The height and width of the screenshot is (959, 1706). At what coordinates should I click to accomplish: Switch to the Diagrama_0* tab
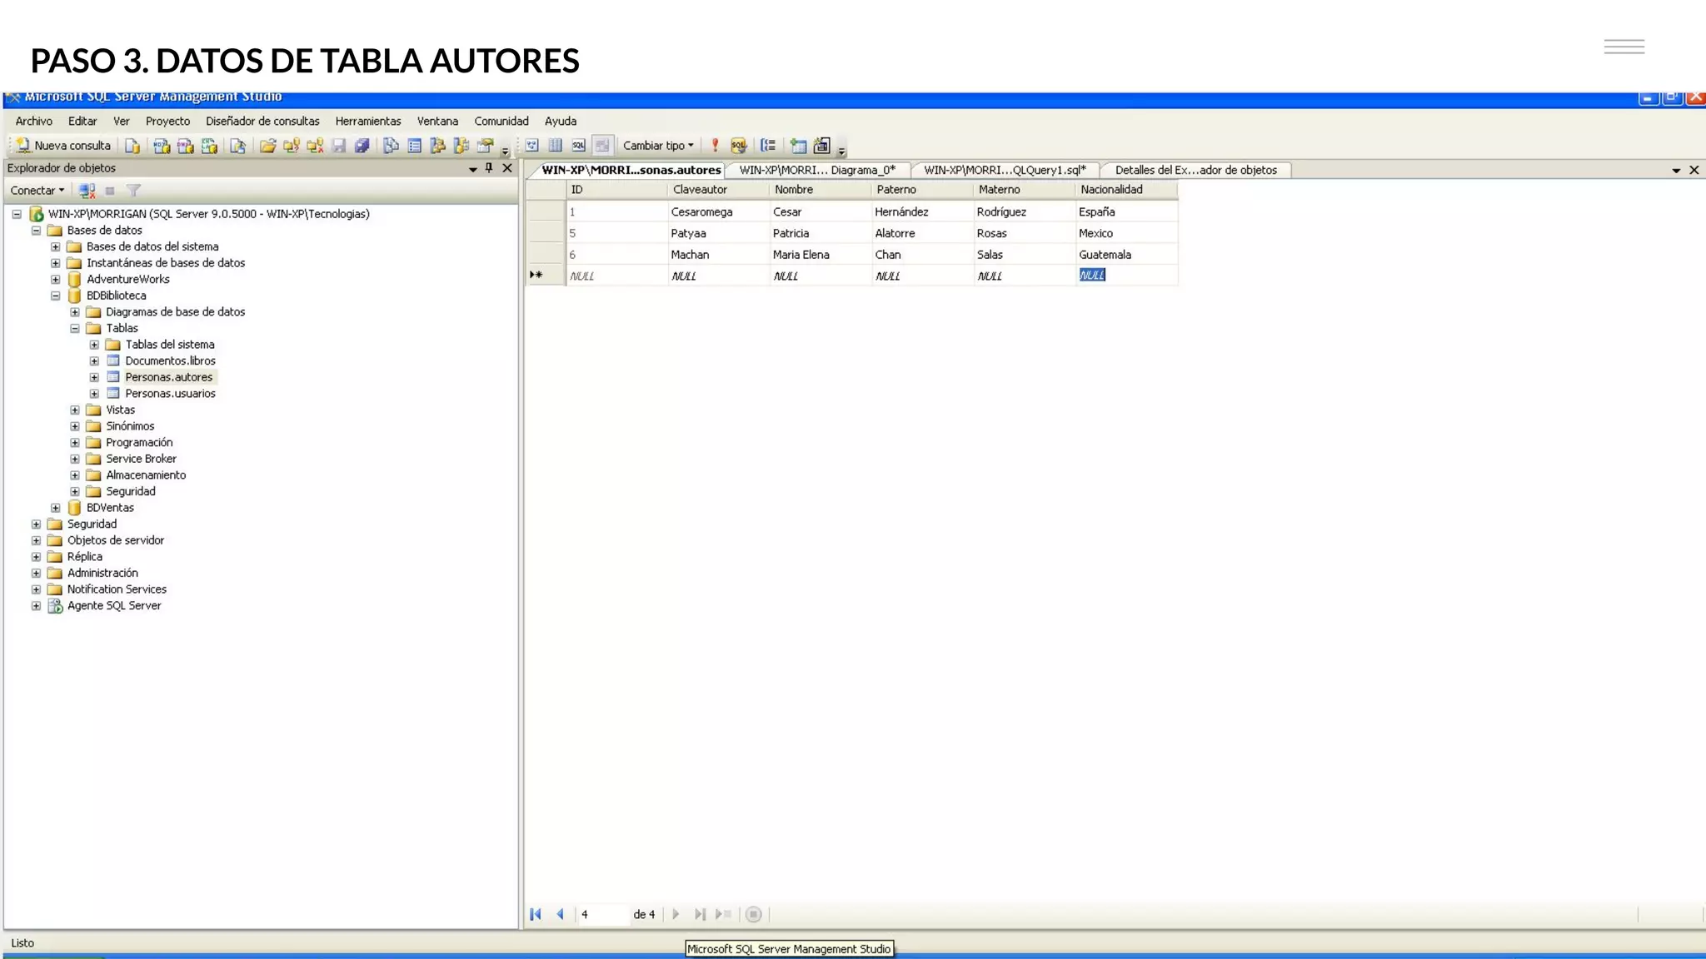pos(817,170)
